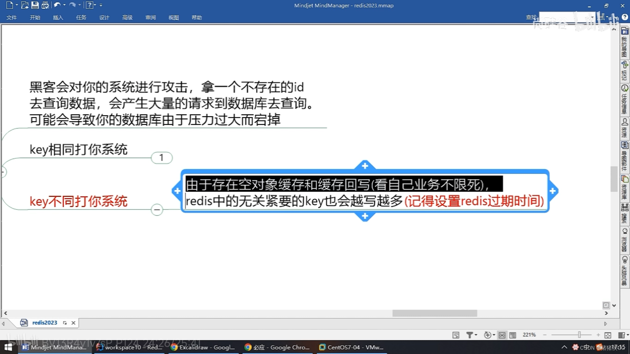The height and width of the screenshot is (354, 630).
Task: Open the Windows Start menu
Action: click(x=8, y=347)
